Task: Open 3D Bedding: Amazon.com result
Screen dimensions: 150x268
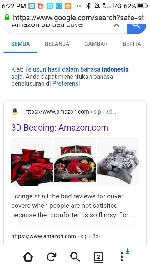Action: click(60, 128)
